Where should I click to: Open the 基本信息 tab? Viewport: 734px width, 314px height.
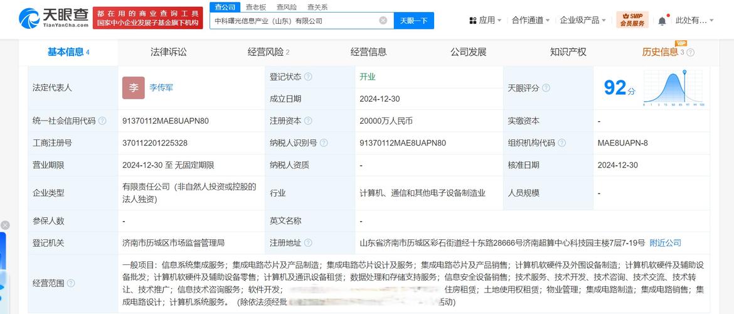click(x=68, y=52)
